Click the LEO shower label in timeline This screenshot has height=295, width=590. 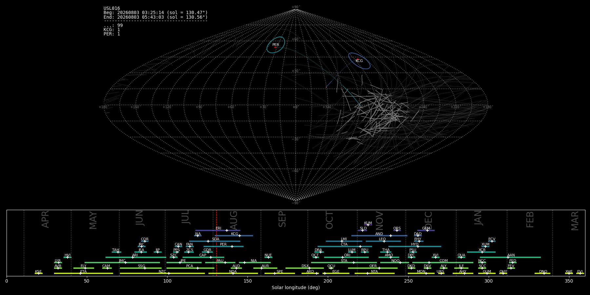click(382, 239)
